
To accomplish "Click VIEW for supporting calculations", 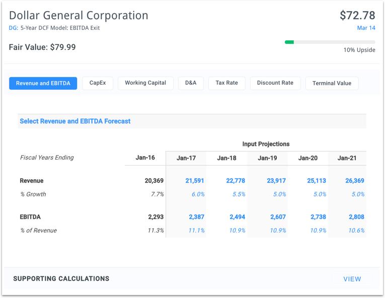I will (352, 279).
